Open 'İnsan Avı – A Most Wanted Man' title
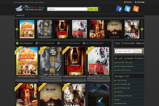This screenshot has width=159, height=106. [51, 77]
